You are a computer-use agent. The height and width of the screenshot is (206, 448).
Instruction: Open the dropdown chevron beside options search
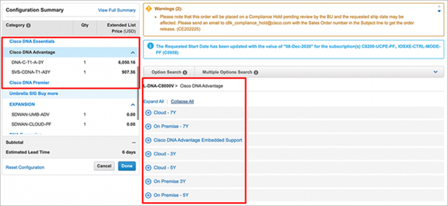[436, 72]
